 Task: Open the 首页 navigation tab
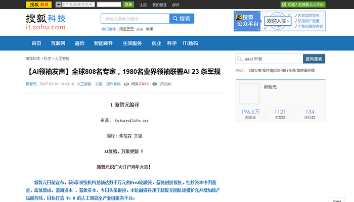[36, 43]
